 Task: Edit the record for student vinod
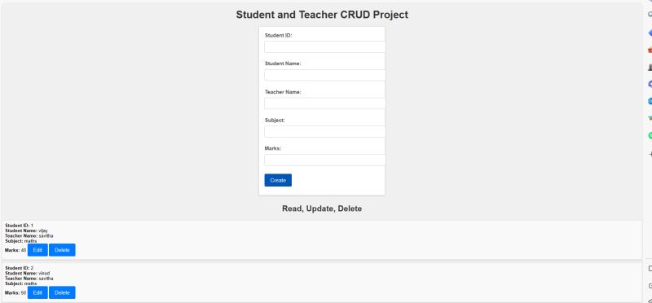click(37, 292)
